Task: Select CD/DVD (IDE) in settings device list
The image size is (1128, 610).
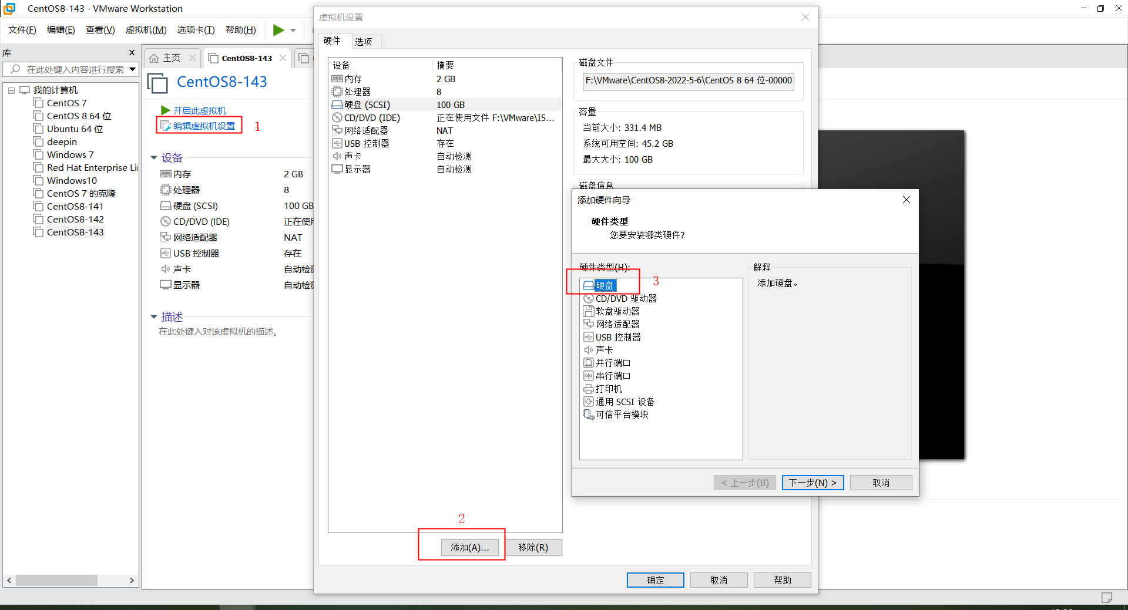Action: (x=445, y=117)
